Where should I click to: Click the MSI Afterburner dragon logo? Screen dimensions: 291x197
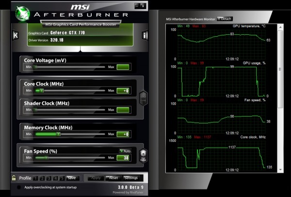[22, 14]
